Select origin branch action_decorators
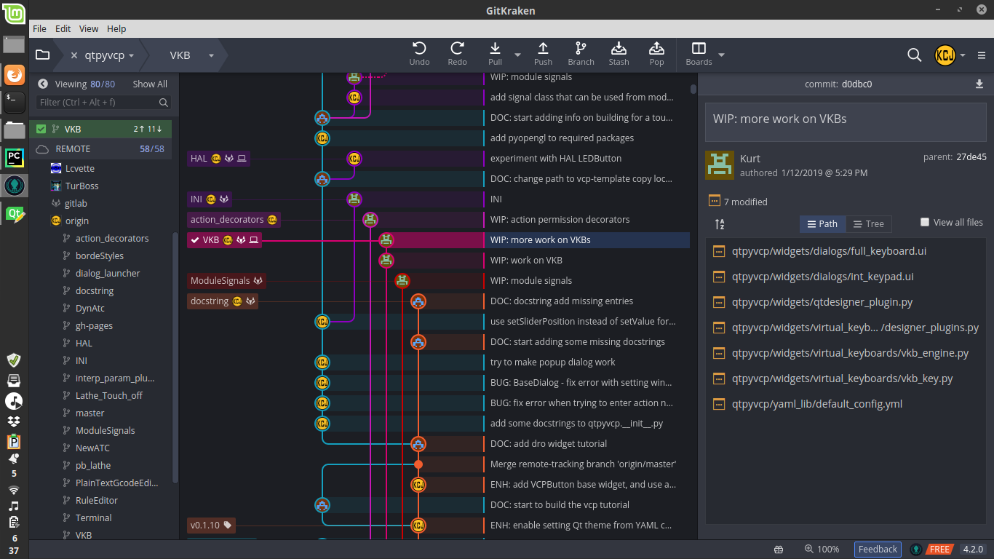This screenshot has width=994, height=559. (x=112, y=238)
